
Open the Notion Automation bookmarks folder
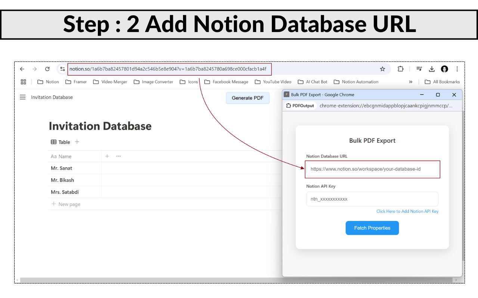coord(356,82)
